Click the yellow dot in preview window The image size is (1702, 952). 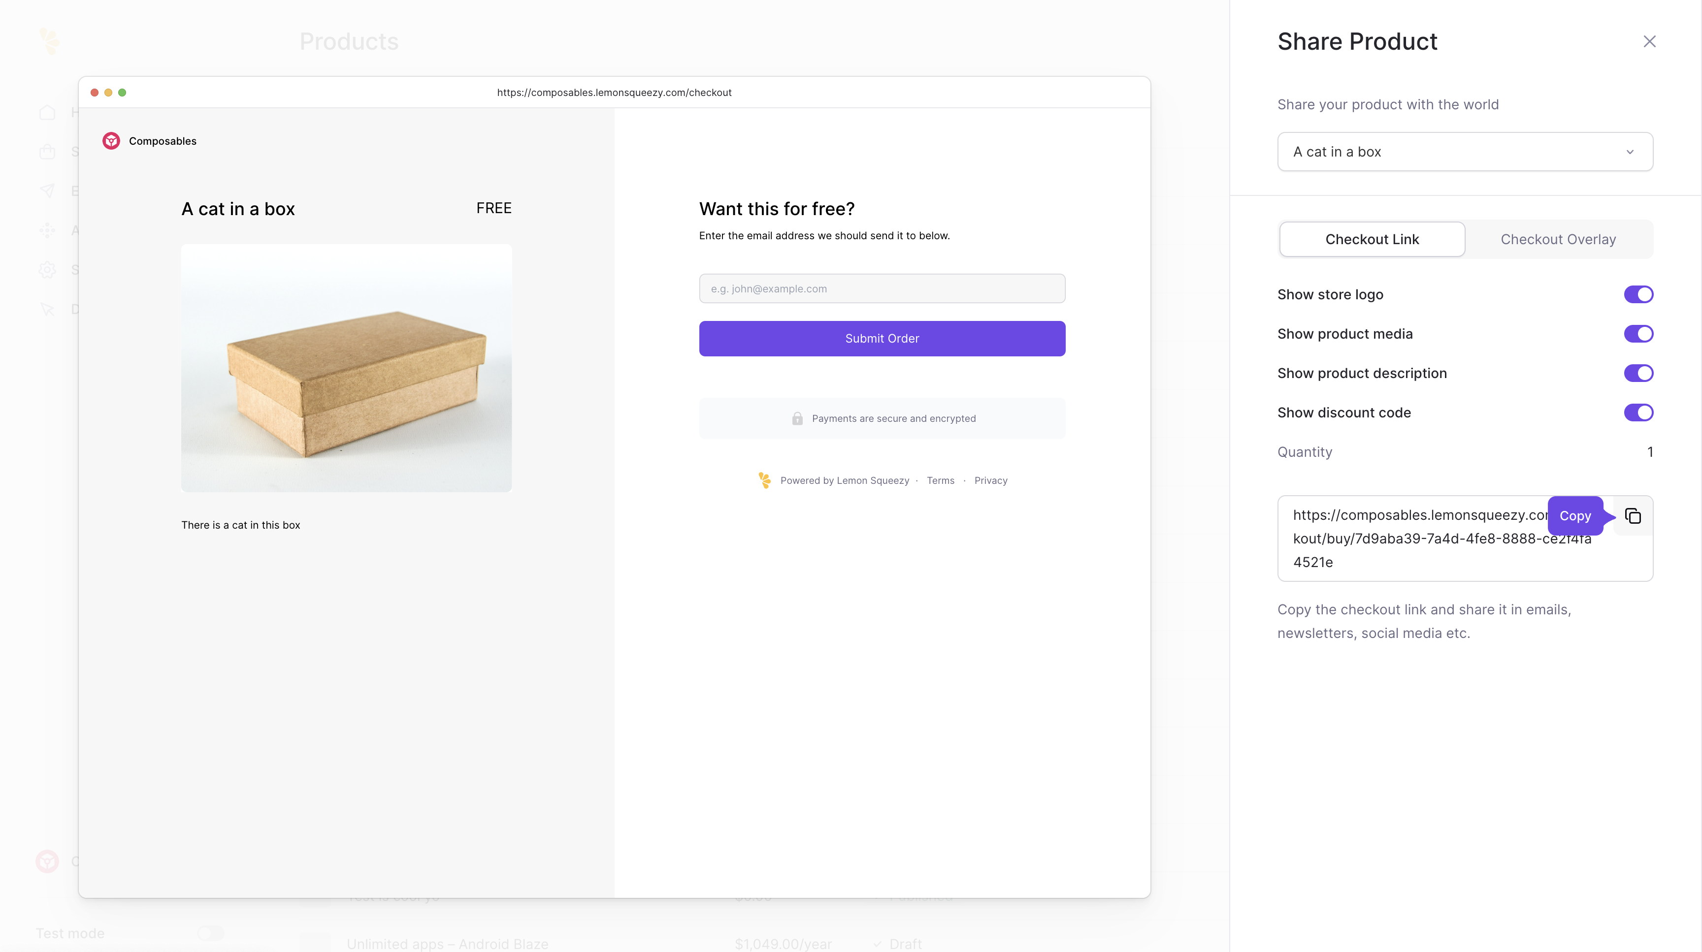108,93
